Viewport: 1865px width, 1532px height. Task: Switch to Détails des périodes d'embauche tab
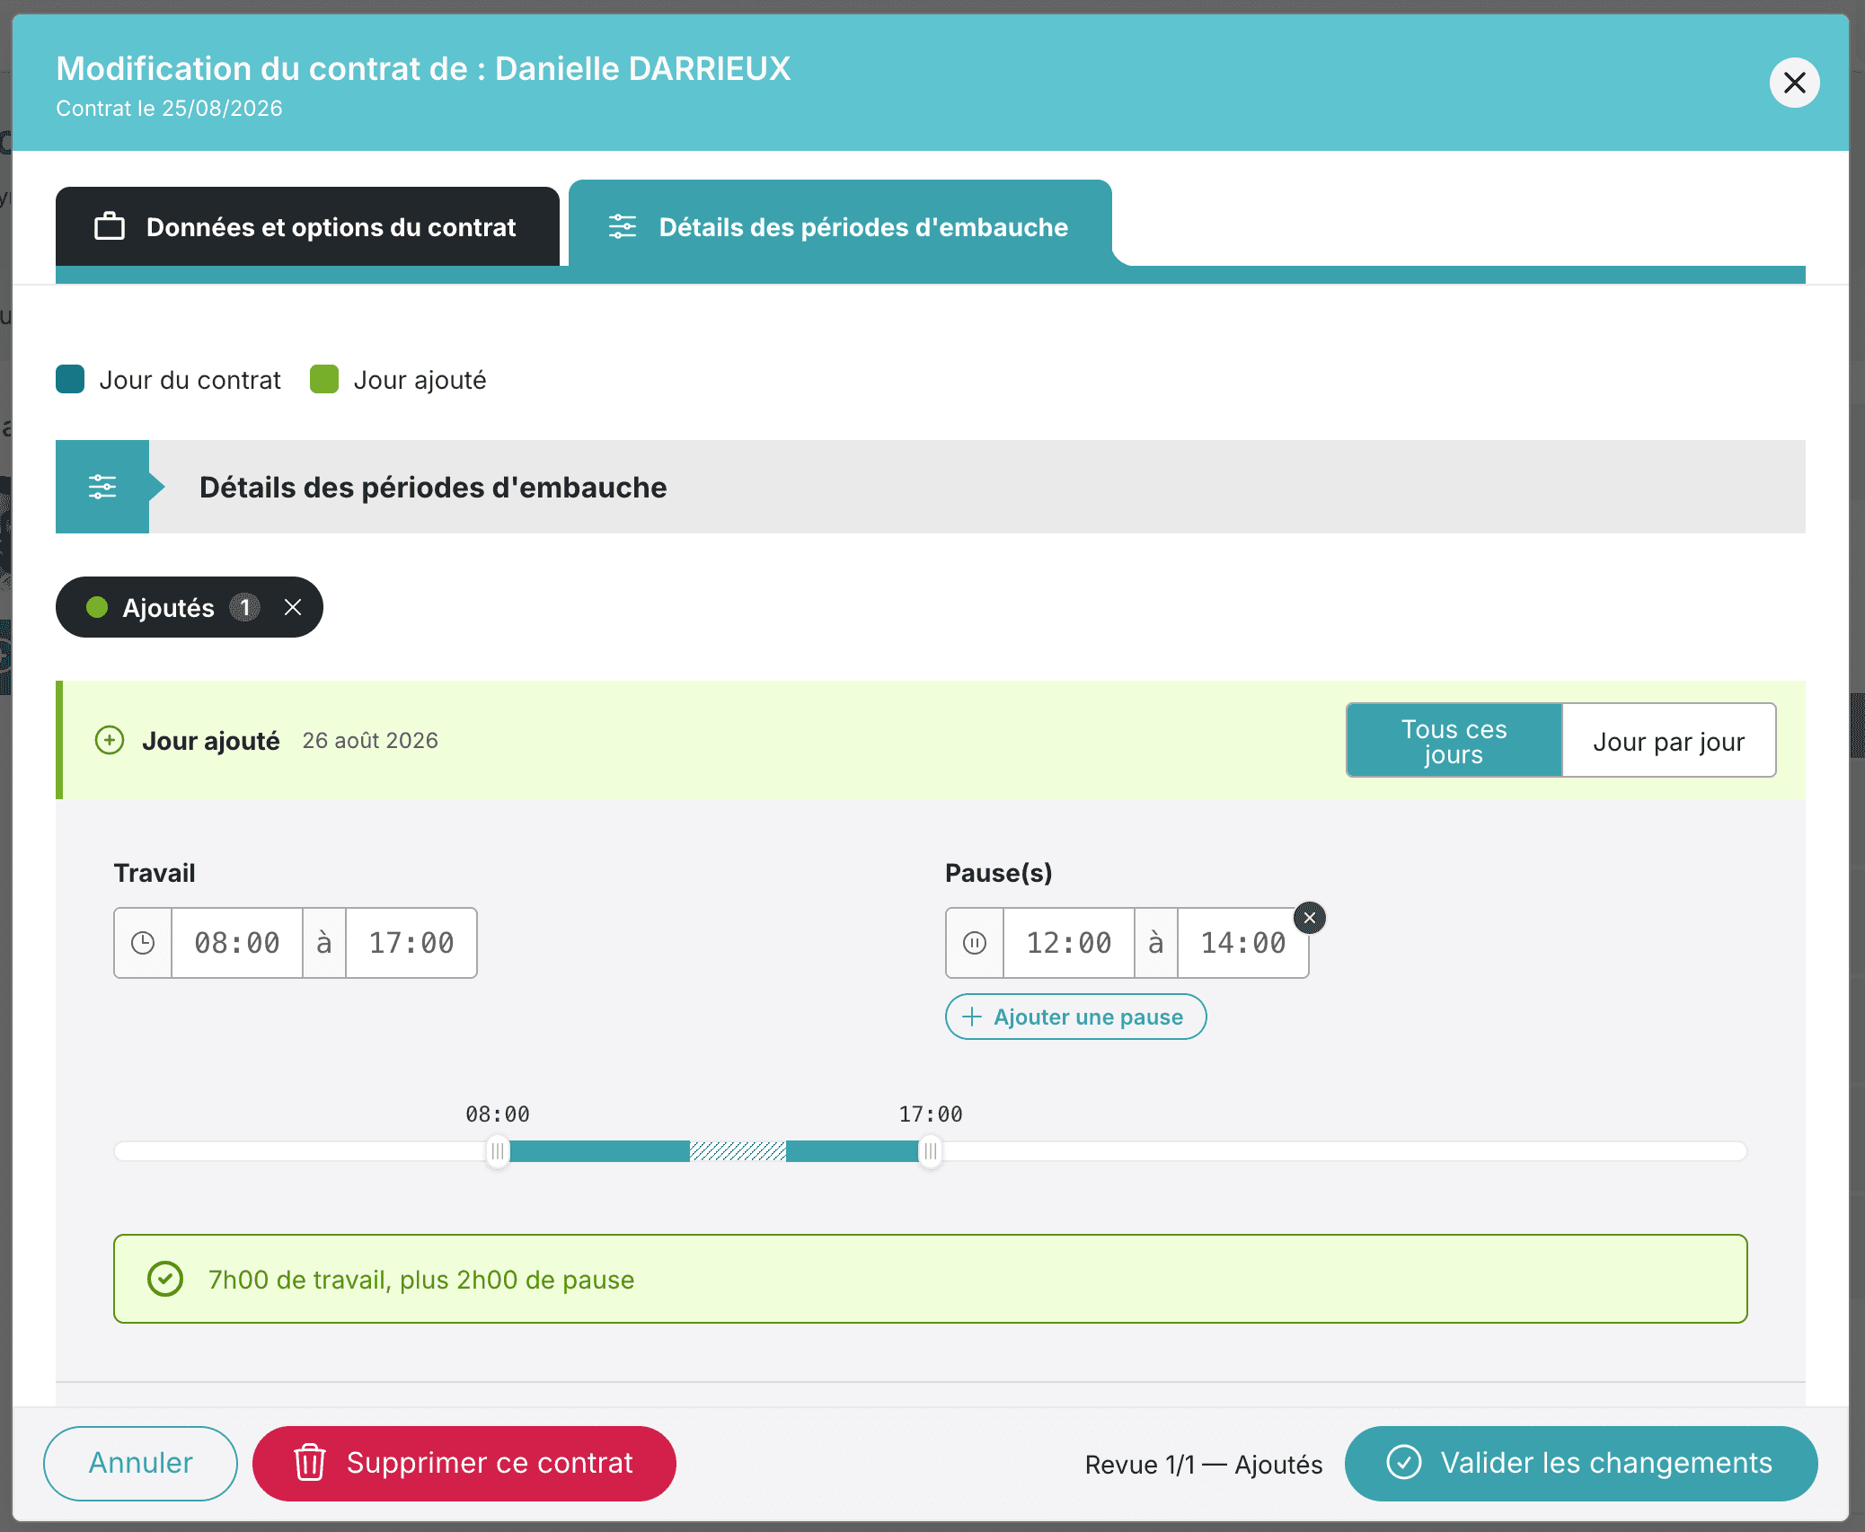[x=840, y=225]
